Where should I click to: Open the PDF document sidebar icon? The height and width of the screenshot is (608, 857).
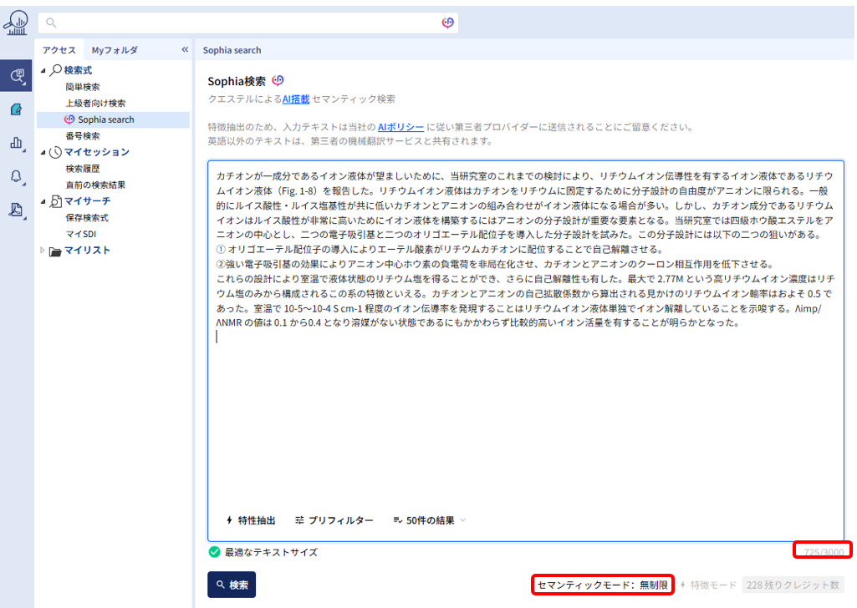tap(17, 210)
